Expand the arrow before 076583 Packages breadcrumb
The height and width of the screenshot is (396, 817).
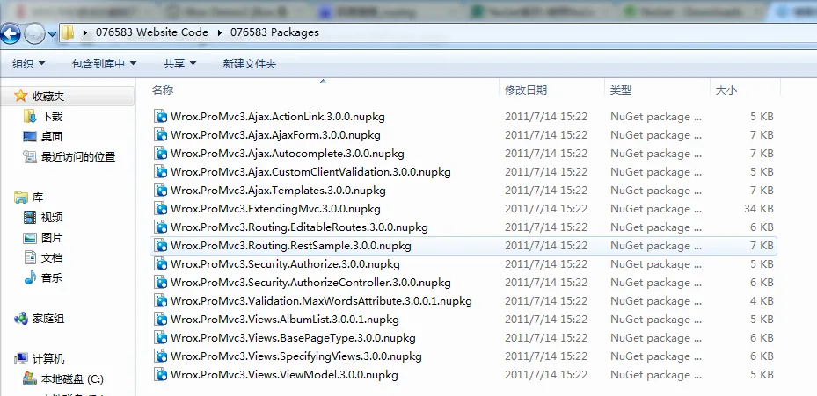pos(219,32)
